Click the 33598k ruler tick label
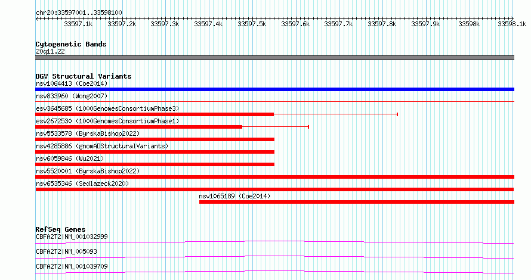This screenshot has height=280, width=531. (x=469, y=24)
